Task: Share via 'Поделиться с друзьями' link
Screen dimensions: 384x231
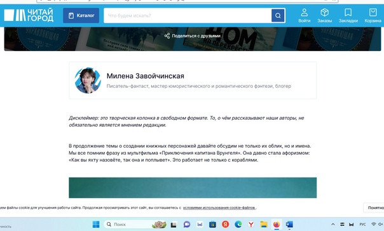Action: click(193, 36)
